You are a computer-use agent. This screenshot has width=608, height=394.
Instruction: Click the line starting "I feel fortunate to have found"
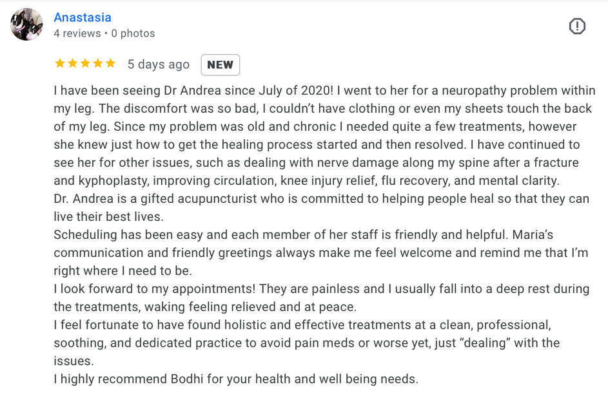(x=302, y=324)
